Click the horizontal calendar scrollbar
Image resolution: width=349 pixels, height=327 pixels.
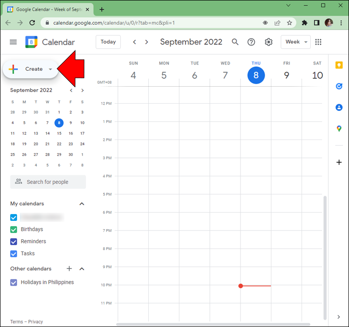[213, 324]
